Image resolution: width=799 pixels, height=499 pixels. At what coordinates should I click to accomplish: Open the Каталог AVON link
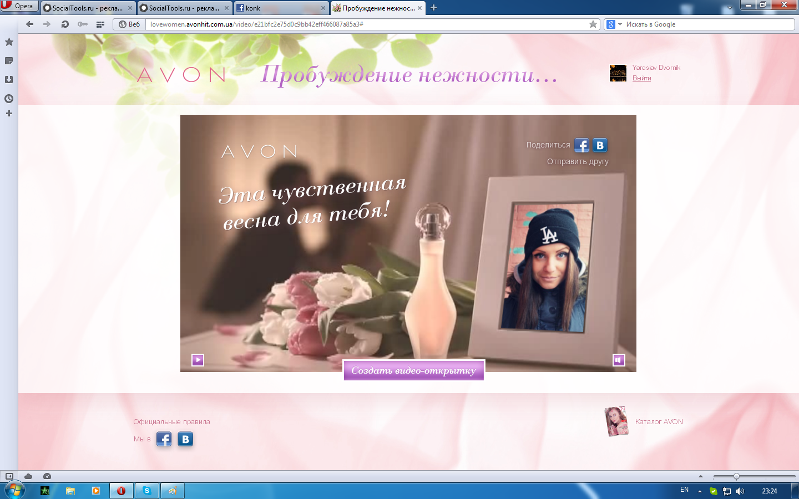[x=659, y=422]
